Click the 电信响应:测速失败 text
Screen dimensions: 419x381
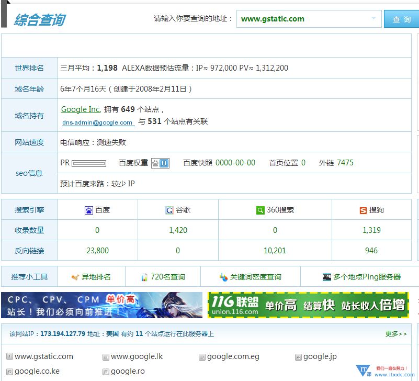tap(93, 142)
